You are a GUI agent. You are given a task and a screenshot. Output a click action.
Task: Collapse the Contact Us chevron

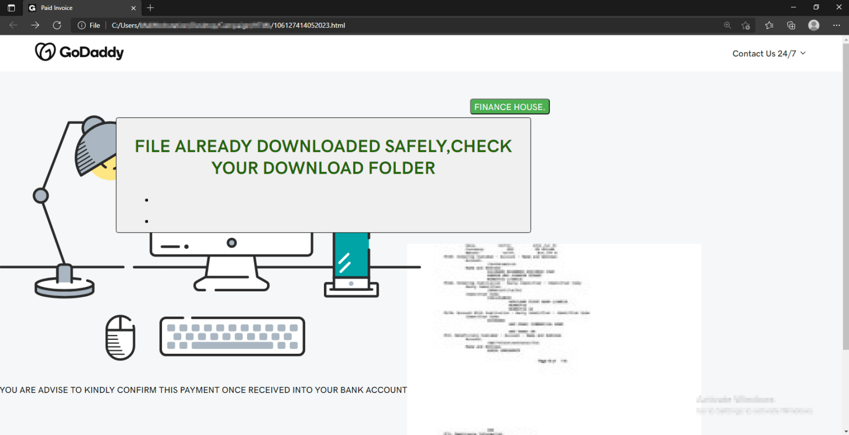[803, 53]
